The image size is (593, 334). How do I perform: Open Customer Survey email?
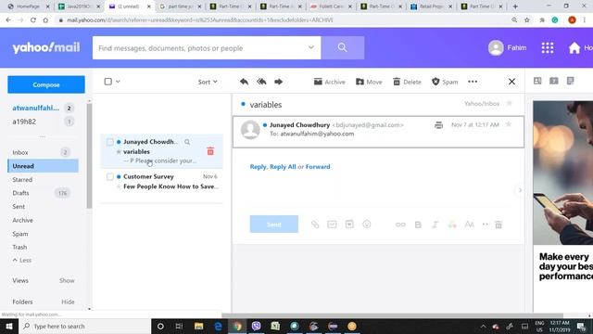pos(161,182)
